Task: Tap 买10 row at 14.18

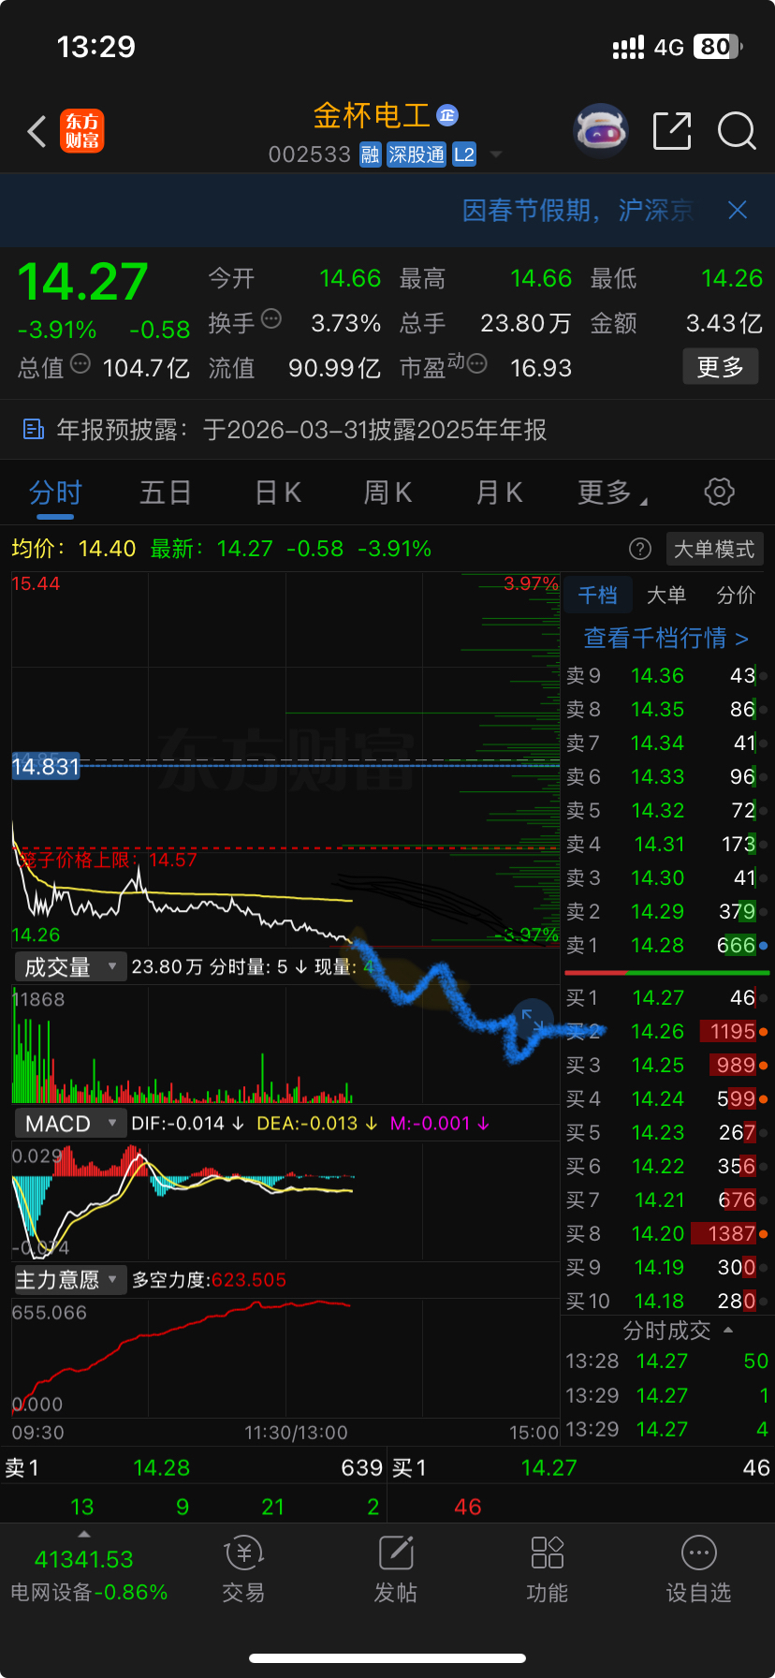Action: 666,1302
